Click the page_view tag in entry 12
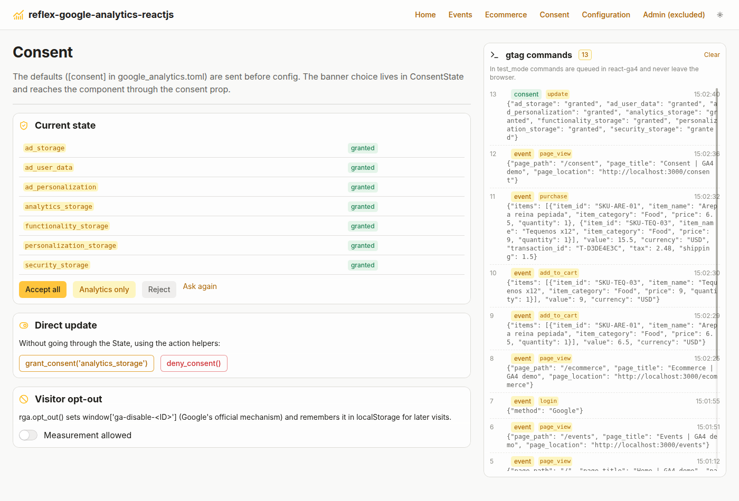This screenshot has height=501, width=739. pos(555,154)
